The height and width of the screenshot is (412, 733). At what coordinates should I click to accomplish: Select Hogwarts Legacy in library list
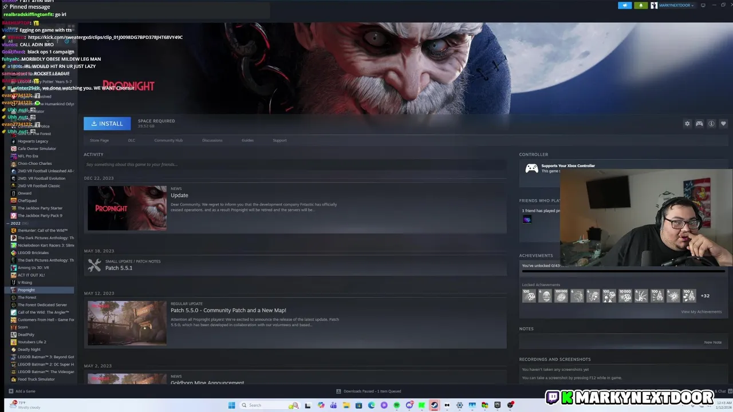33,141
